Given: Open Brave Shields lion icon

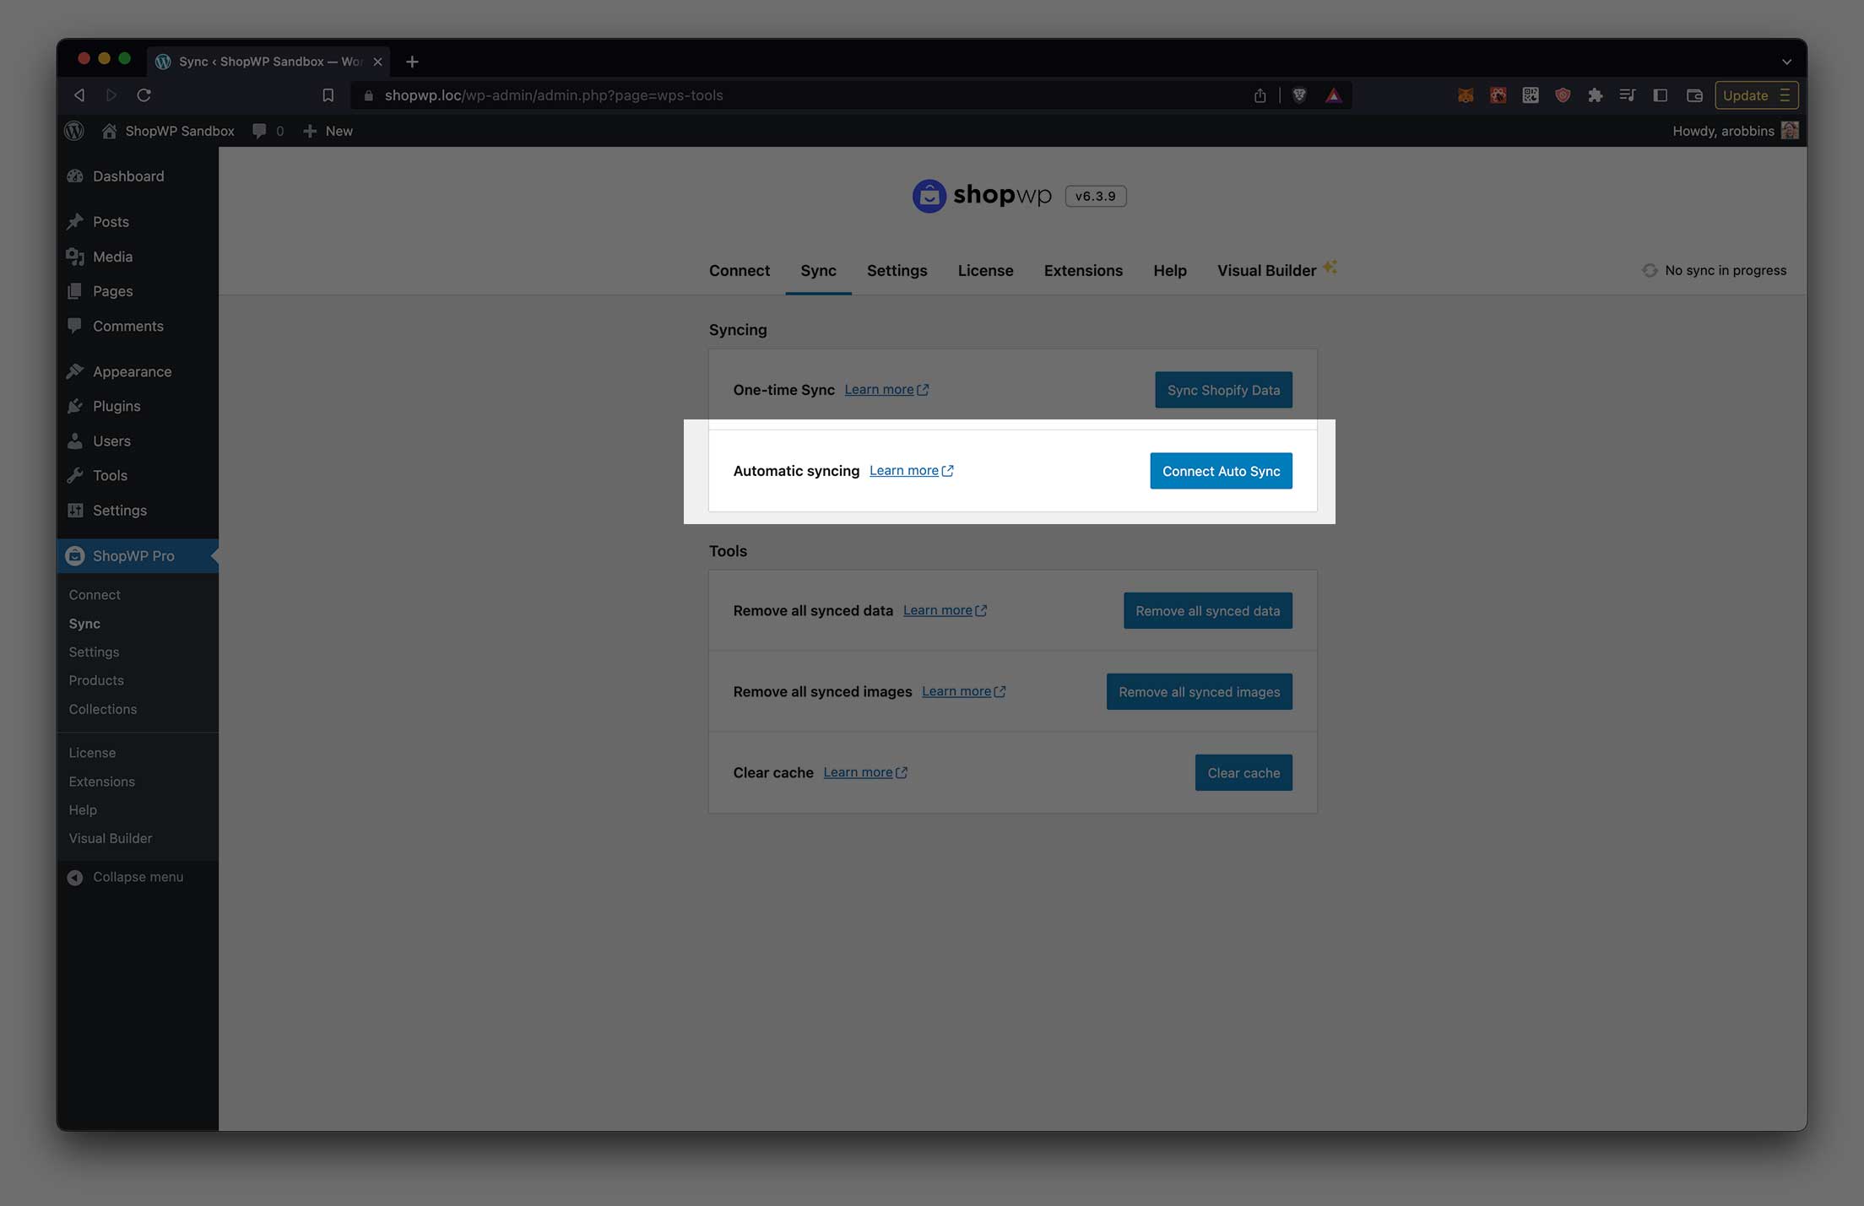Looking at the screenshot, I should click(x=1299, y=95).
